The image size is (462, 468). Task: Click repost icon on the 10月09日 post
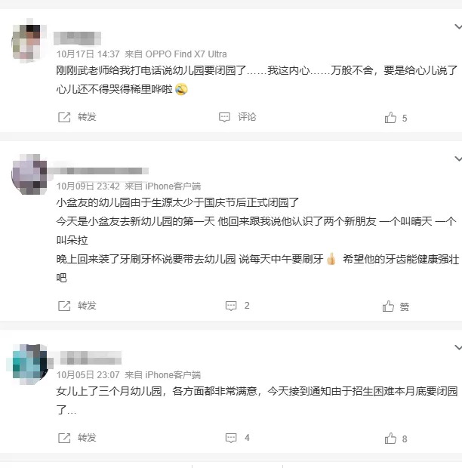64,306
